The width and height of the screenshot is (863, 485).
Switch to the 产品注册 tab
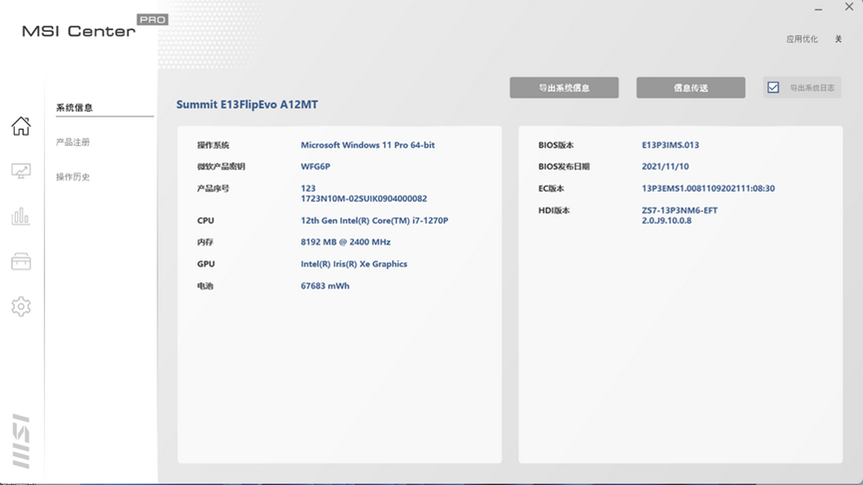pos(73,143)
